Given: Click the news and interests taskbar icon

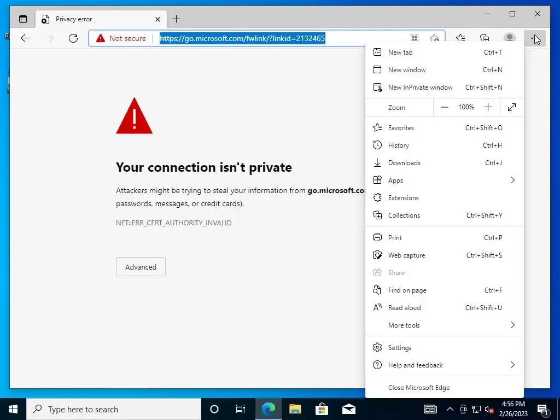Looking at the screenshot, I should click(x=430, y=409).
